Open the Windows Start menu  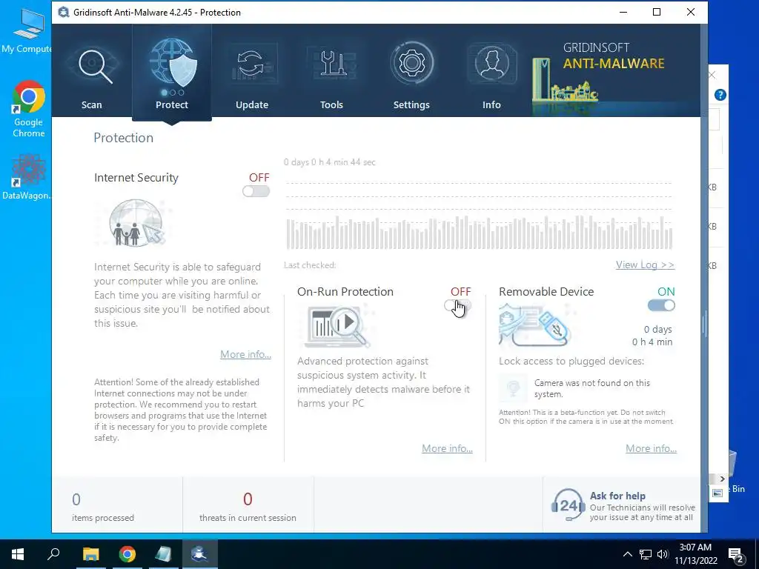coord(18,554)
